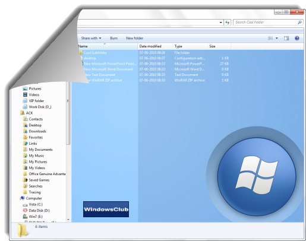
Task: Sort by the Size column header
Action: [219, 46]
